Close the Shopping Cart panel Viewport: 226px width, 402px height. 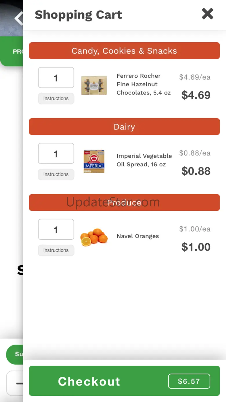pyautogui.click(x=207, y=14)
